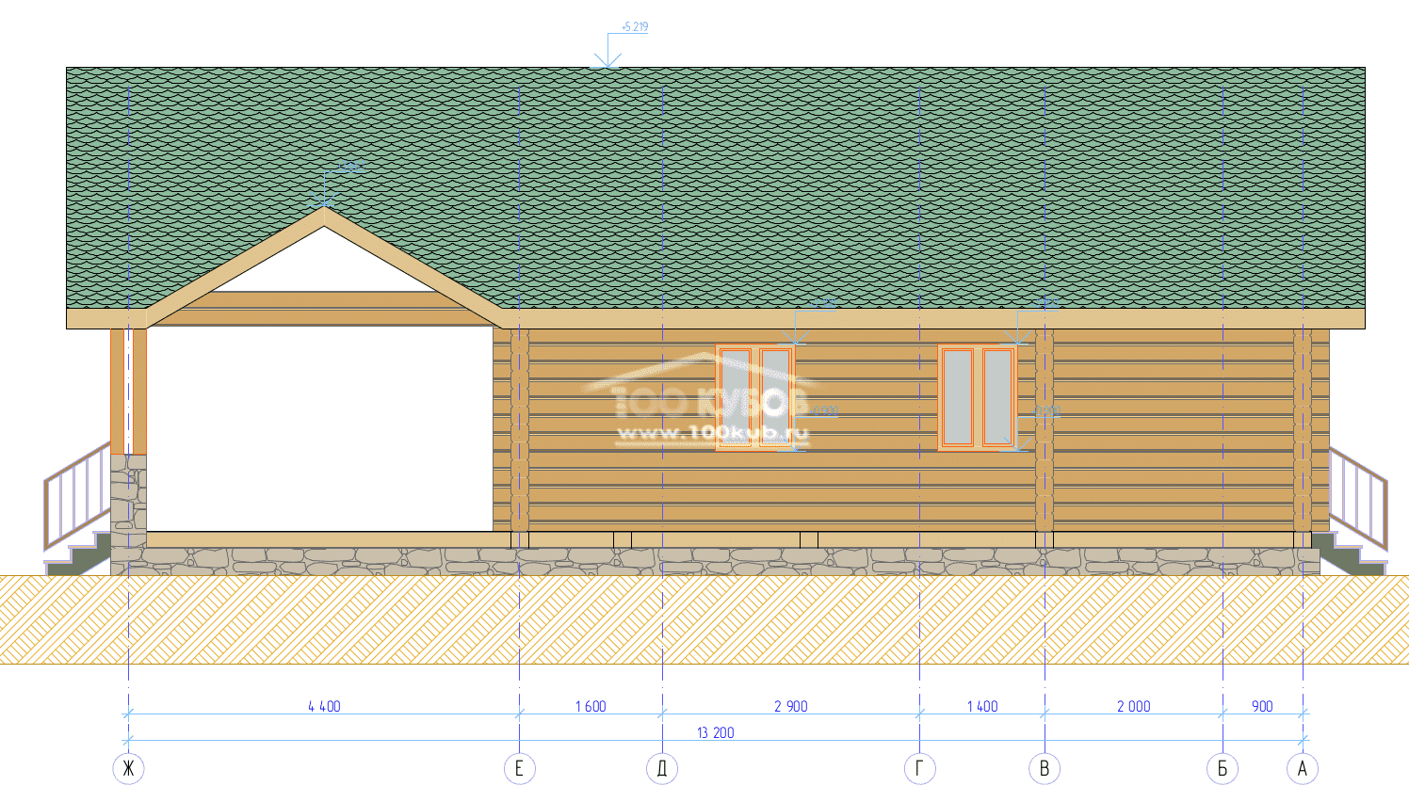Click the 1 400 dimension label

[981, 706]
